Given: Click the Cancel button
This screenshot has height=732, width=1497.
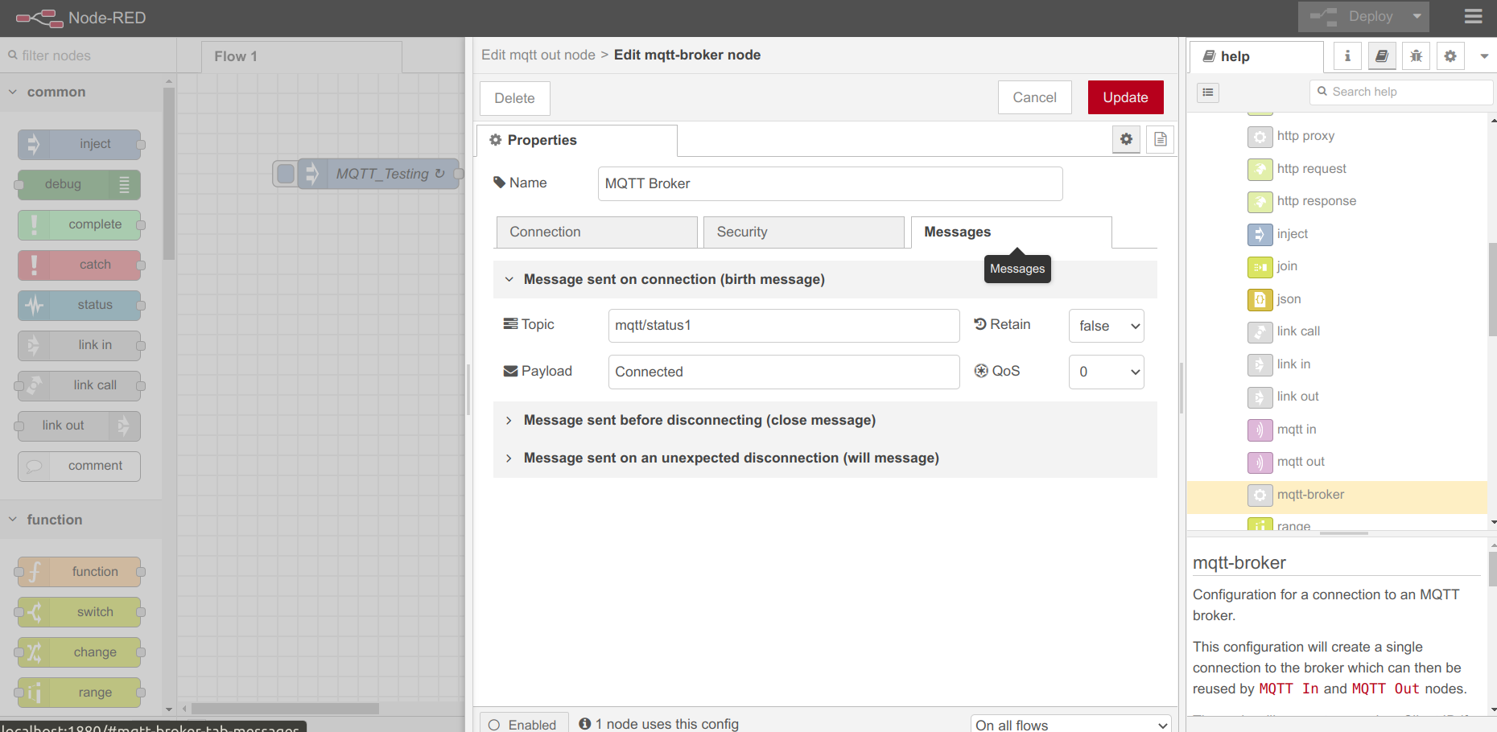Looking at the screenshot, I should tap(1035, 97).
